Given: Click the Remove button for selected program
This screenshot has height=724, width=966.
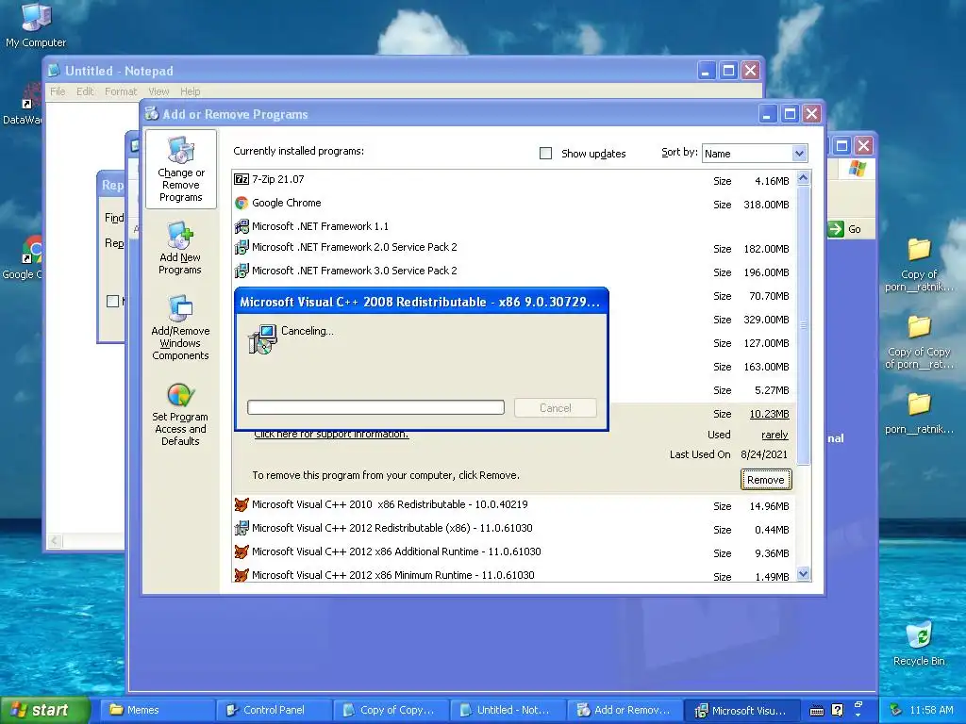Looking at the screenshot, I should coord(766,480).
